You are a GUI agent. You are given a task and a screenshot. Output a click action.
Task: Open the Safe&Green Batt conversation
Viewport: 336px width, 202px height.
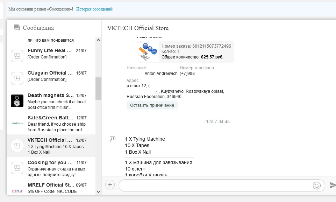click(51, 124)
